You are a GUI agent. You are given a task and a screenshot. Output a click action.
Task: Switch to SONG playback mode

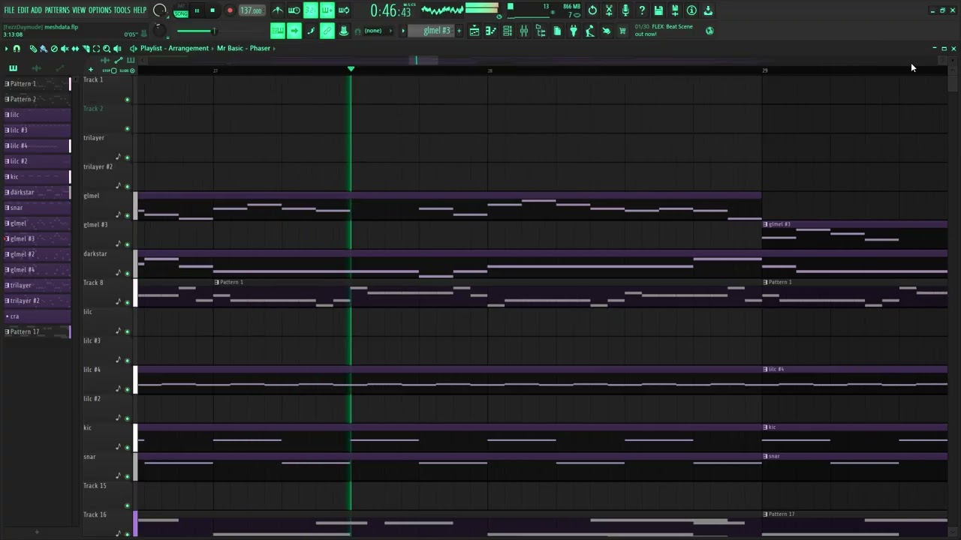click(x=181, y=13)
